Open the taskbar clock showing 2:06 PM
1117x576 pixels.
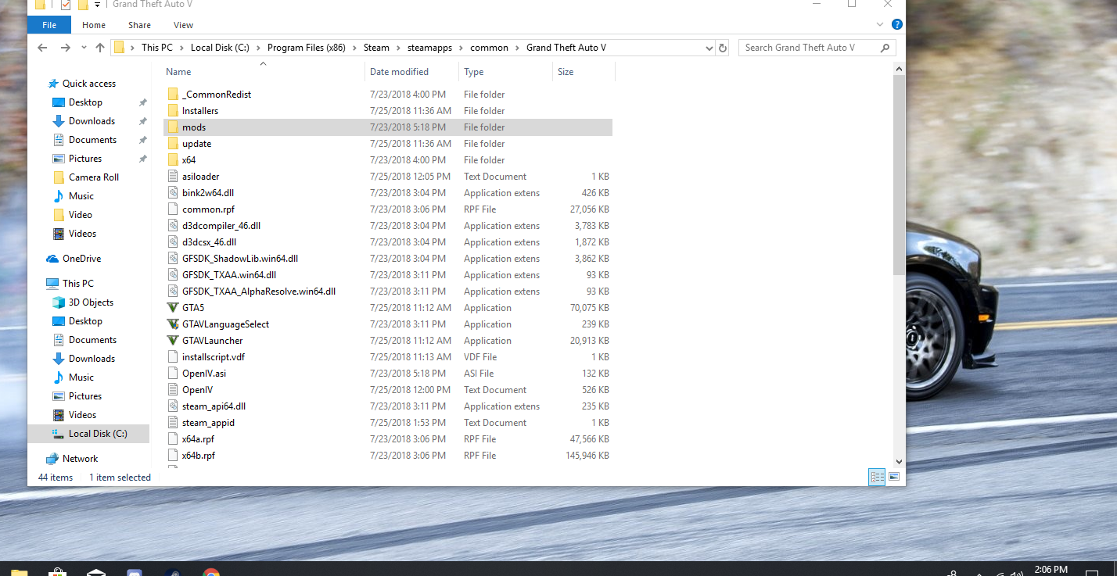coord(1051,570)
